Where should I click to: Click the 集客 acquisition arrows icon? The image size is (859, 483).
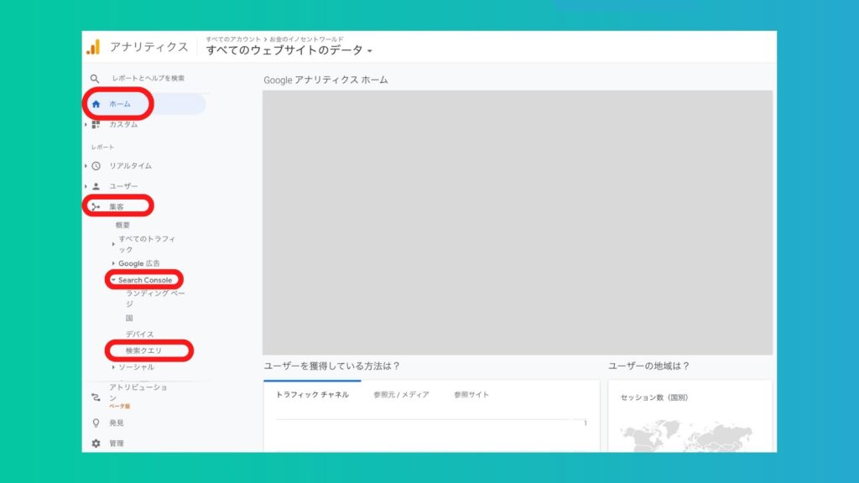click(x=96, y=206)
